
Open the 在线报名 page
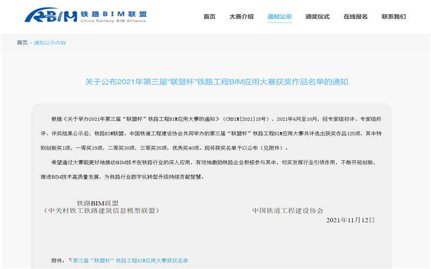coord(356,17)
